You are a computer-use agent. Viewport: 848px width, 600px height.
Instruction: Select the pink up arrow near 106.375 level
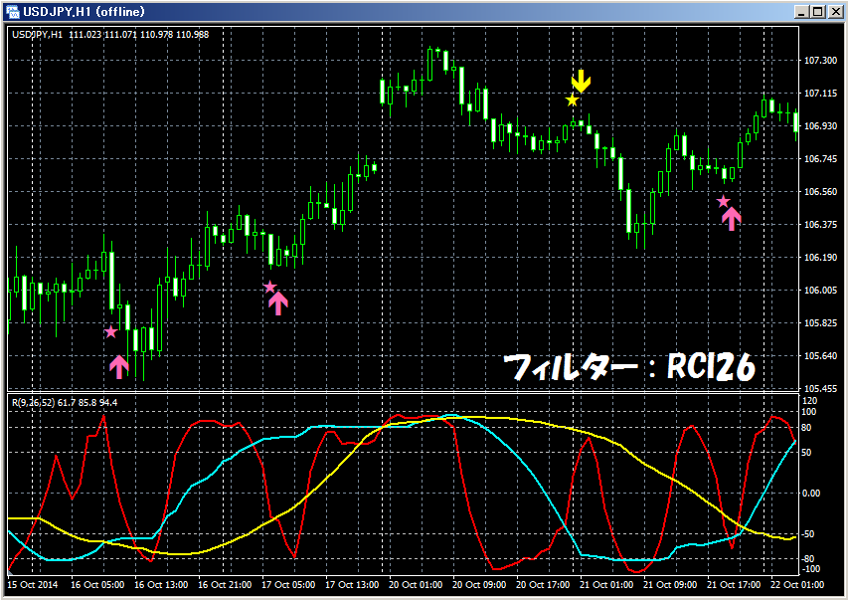tap(731, 219)
